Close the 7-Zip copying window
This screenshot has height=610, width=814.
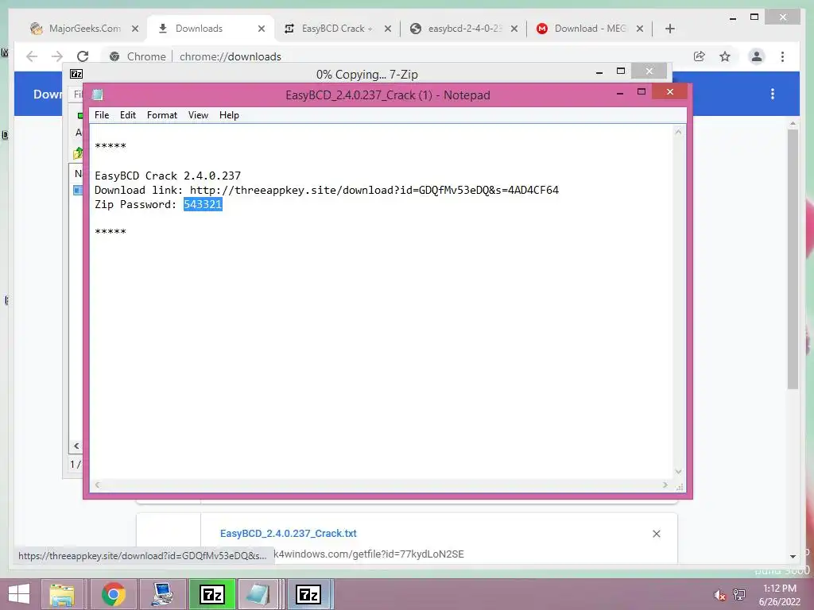(x=649, y=71)
